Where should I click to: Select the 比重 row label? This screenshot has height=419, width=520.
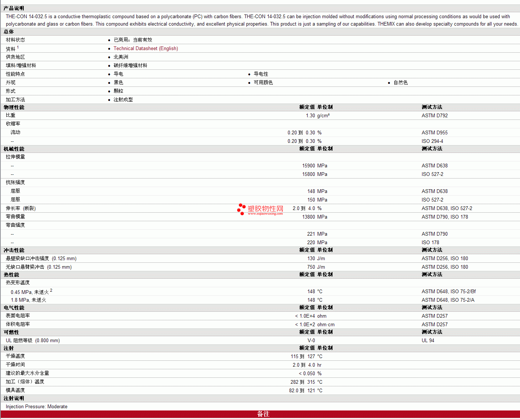pos(11,116)
